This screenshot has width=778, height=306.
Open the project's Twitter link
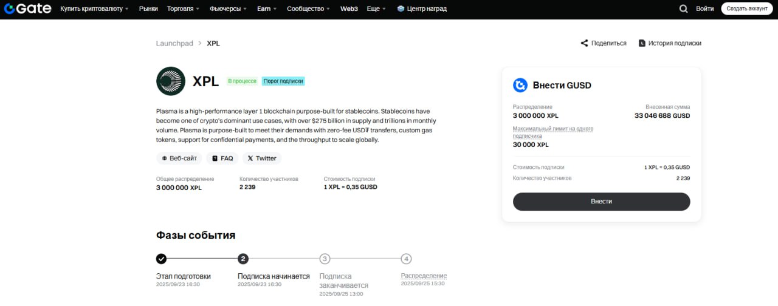coord(261,158)
